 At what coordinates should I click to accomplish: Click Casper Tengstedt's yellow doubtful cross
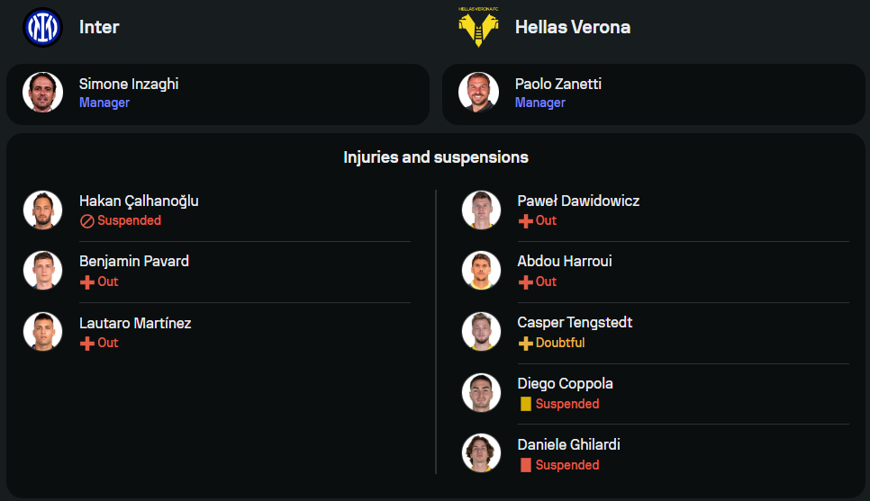pyautogui.click(x=526, y=343)
